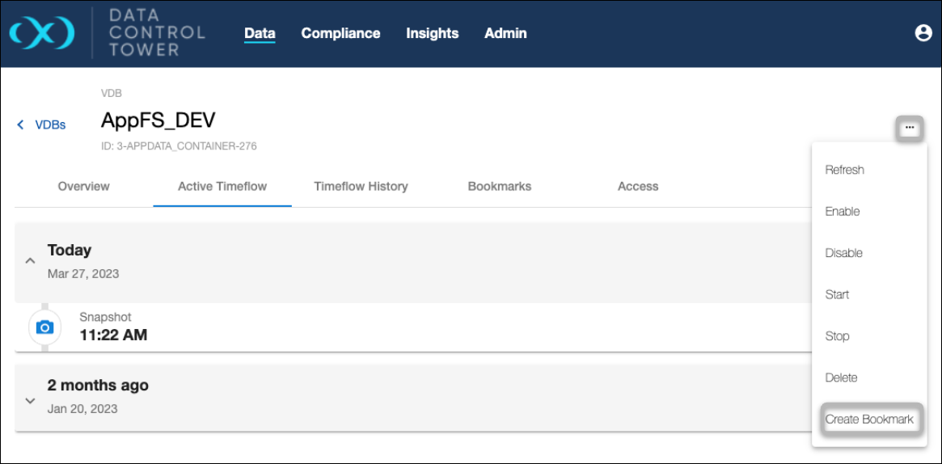The height and width of the screenshot is (464, 942).
Task: Click the back chevron beside VDBs
Action: [20, 124]
